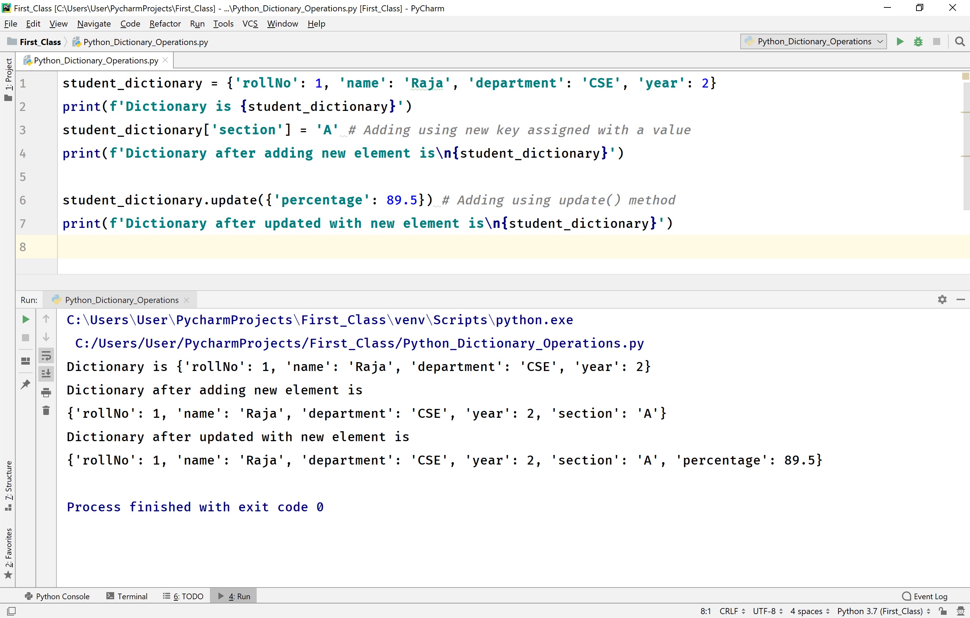Stop the process using the toolbar stop icon
970x618 pixels.
(x=937, y=41)
